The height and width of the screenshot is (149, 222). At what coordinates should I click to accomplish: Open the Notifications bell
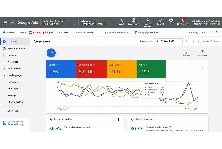tap(183, 22)
